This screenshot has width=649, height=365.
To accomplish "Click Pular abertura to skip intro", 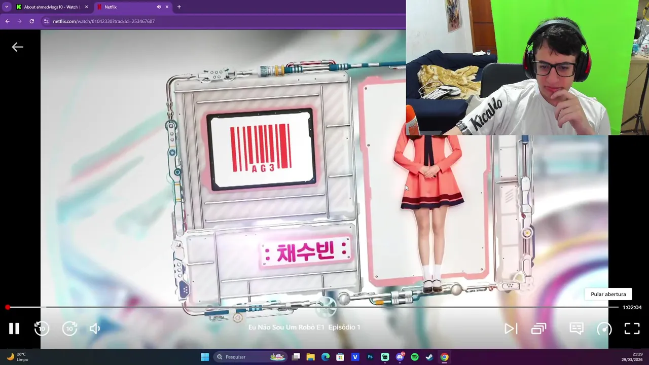I will (608, 294).
